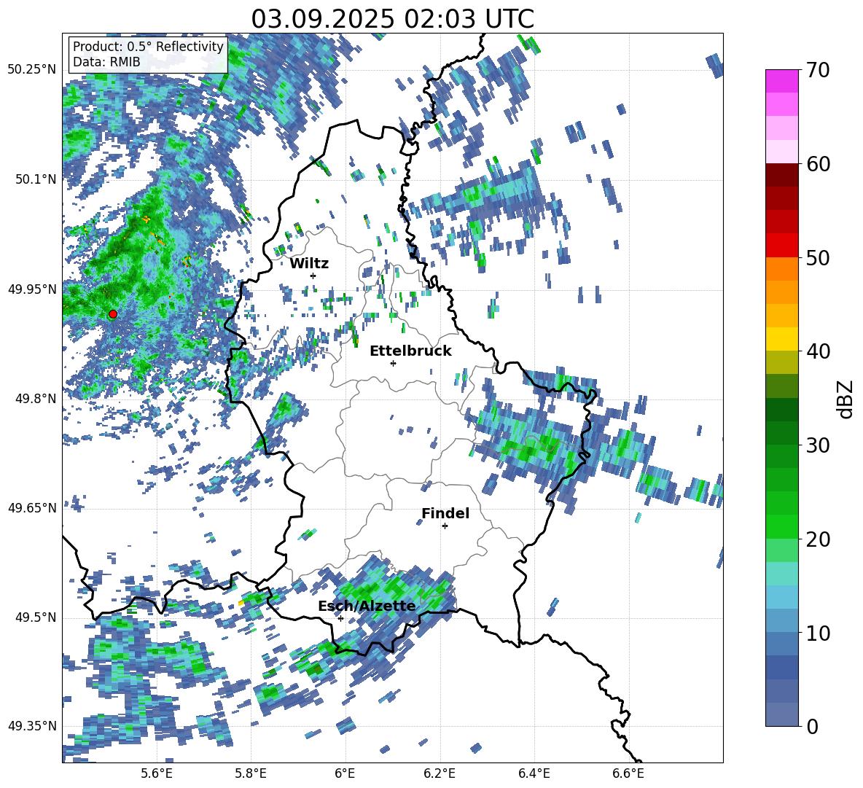The height and width of the screenshot is (788, 863).
Task: Select the Wiltz city label
Action: click(x=309, y=264)
